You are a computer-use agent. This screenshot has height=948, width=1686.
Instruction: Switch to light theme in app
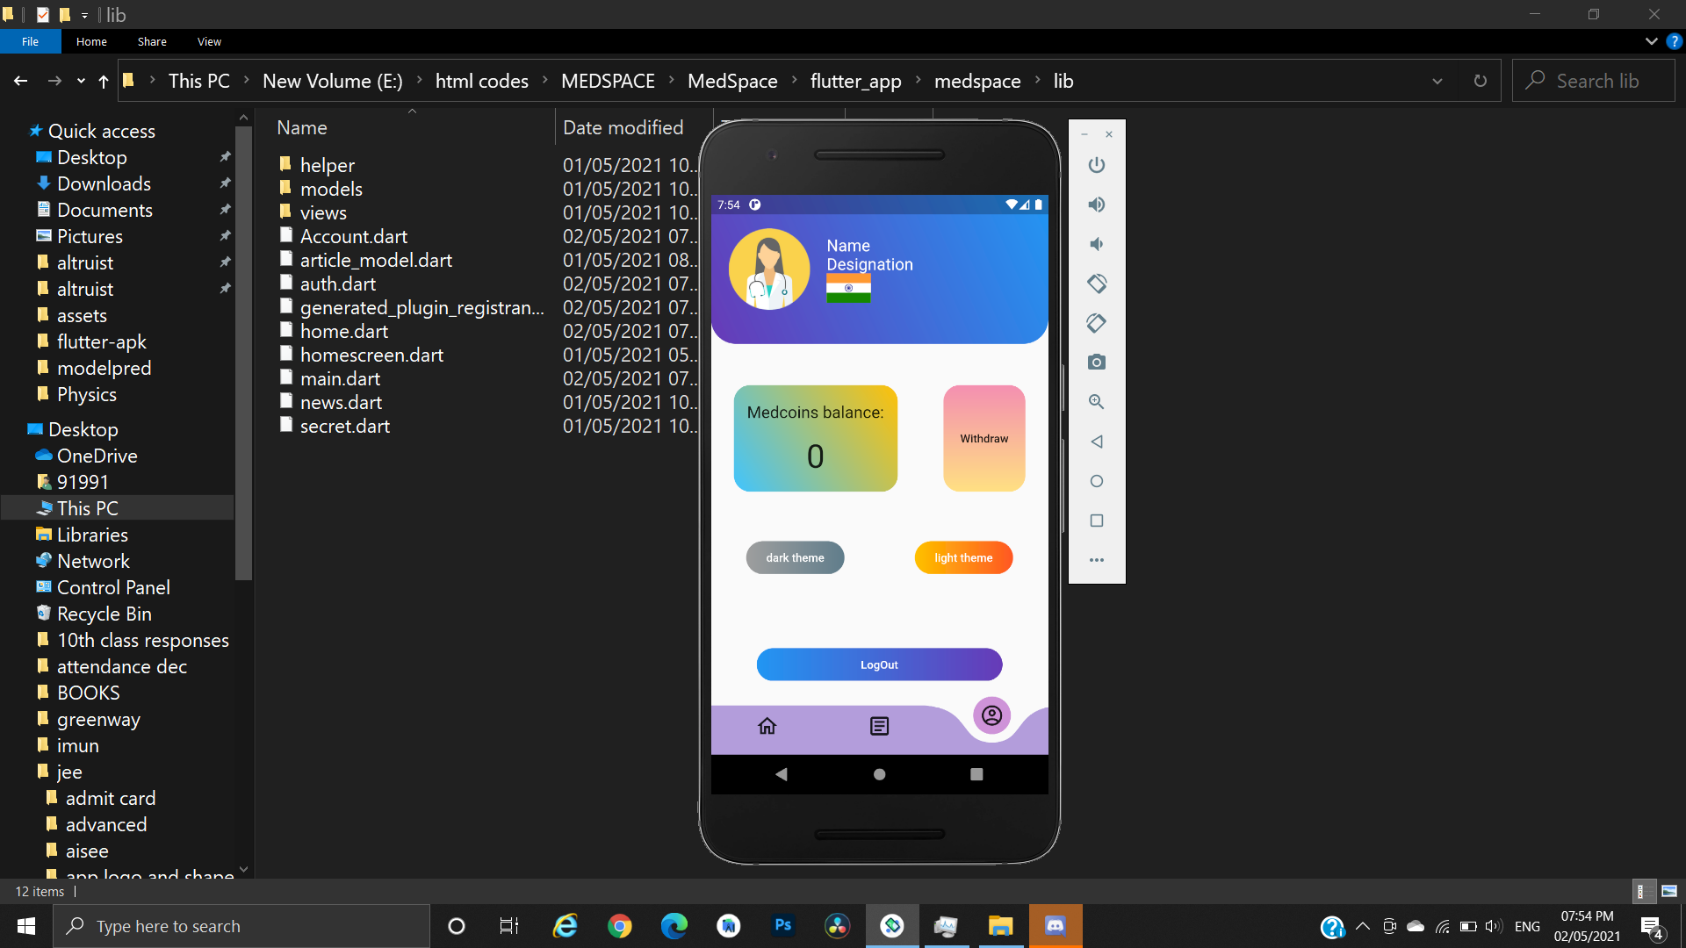pos(963,557)
